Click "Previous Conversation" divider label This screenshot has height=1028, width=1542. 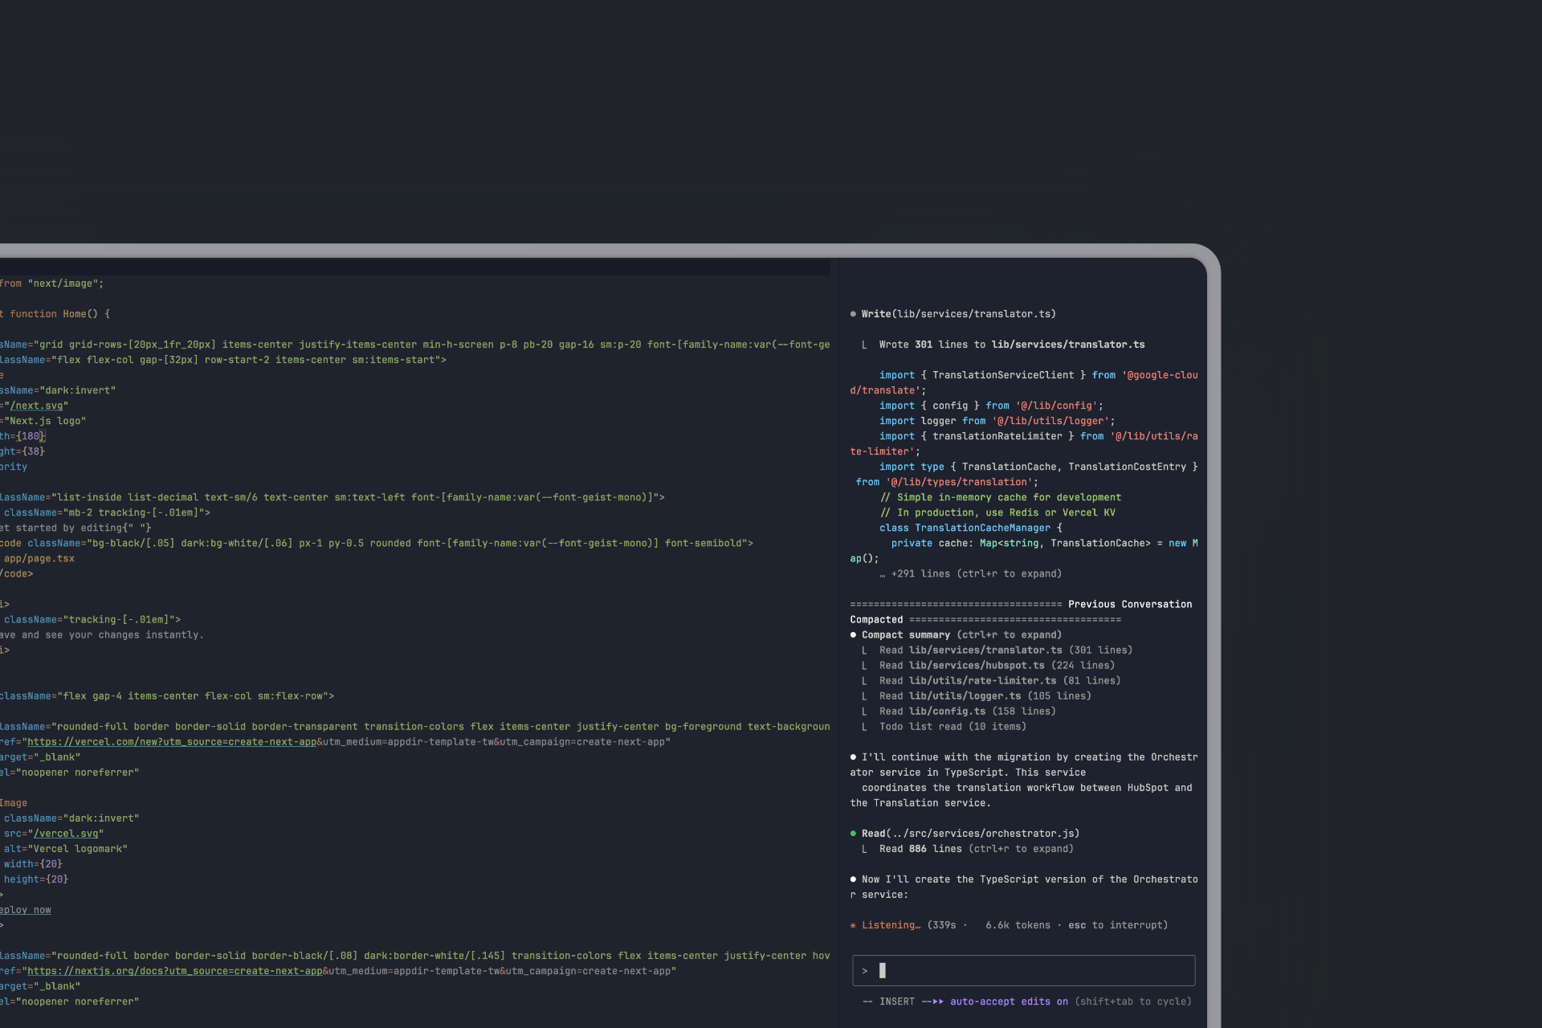(x=1130, y=604)
